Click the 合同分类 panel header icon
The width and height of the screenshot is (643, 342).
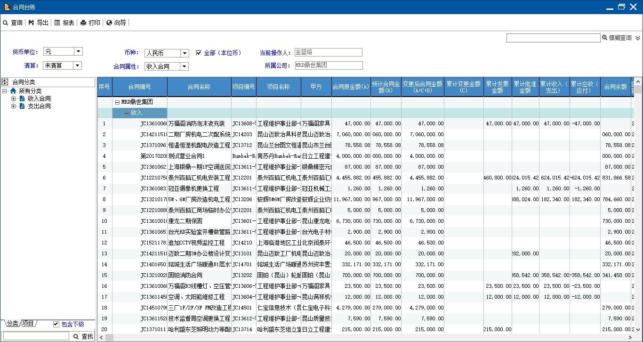[x=5, y=82]
